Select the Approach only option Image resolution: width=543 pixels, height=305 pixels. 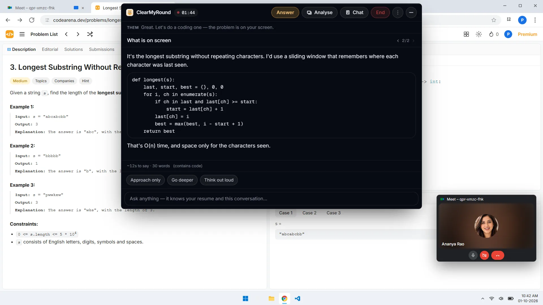click(x=145, y=180)
